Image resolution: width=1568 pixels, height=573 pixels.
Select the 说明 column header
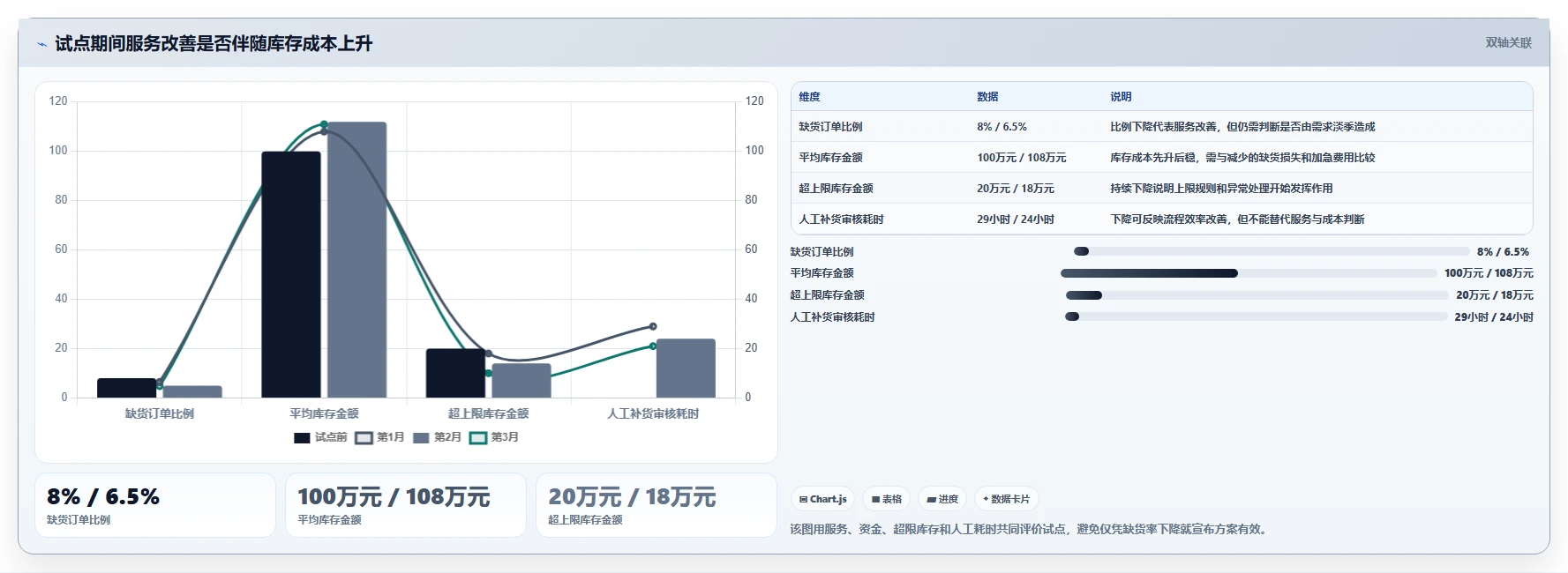click(1121, 97)
